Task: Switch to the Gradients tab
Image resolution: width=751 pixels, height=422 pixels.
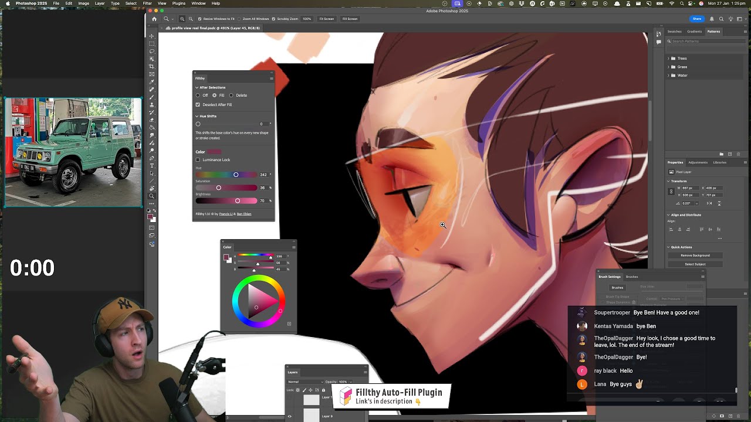Action: pyautogui.click(x=694, y=32)
